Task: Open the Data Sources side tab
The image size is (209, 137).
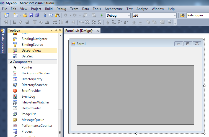Action: click(3, 41)
